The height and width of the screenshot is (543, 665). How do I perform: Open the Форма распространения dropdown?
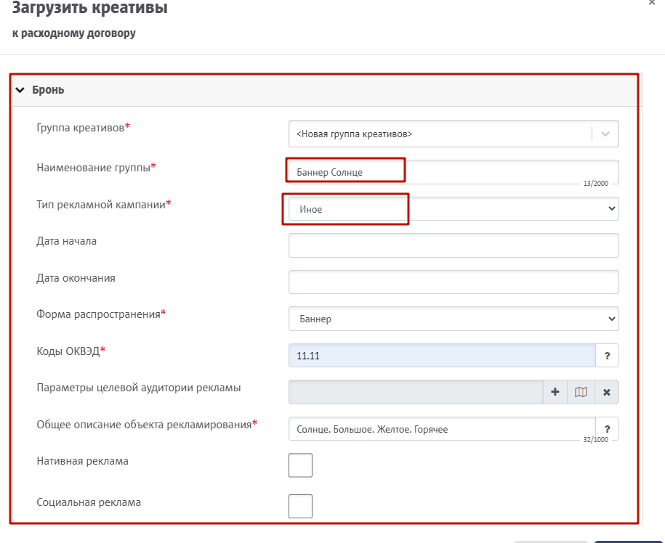(609, 319)
